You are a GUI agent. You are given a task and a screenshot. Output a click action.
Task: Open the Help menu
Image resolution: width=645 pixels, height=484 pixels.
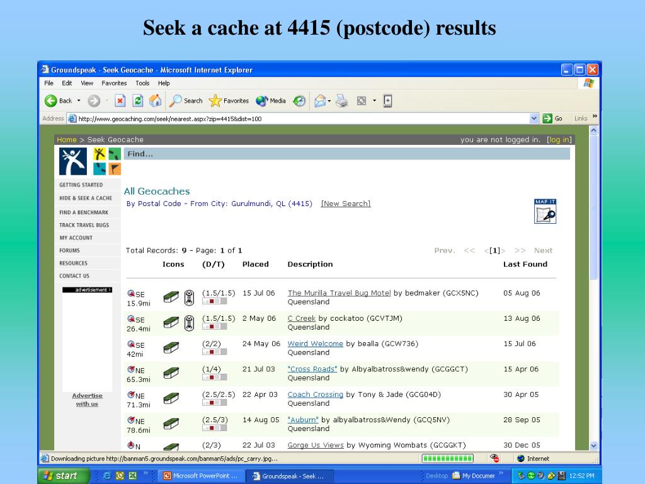[164, 83]
